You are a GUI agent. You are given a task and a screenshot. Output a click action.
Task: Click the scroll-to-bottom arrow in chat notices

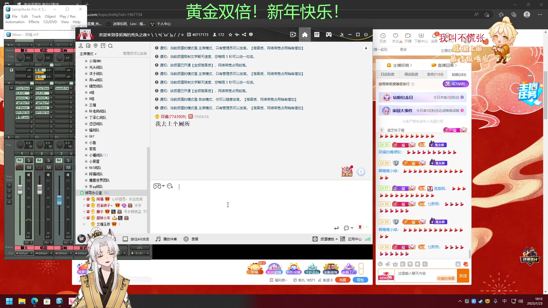[x=366, y=48]
